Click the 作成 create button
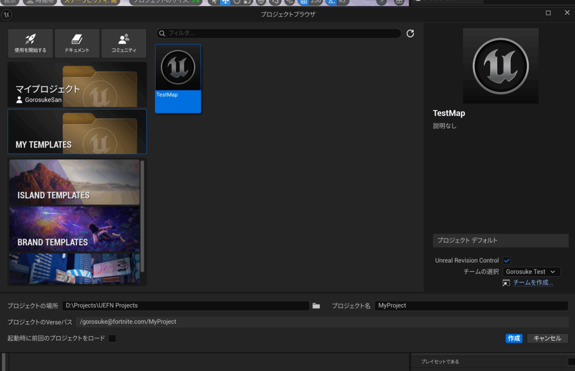This screenshot has width=575, height=371. [x=514, y=338]
